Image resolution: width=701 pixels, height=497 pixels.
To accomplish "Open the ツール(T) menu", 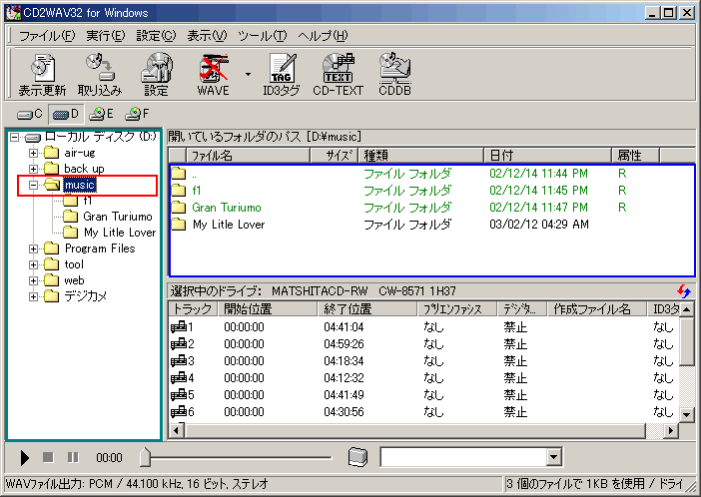I will (262, 36).
